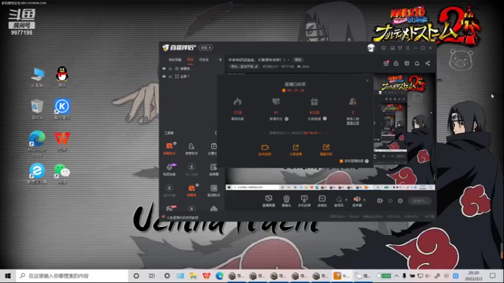Screen dimensions: 504x283
Task: Open the WeChat desktop icon
Action: (x=62, y=174)
